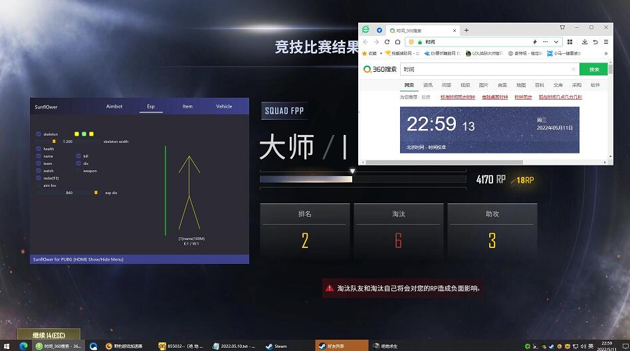
Task: Toggle the team checkbox
Action: coord(39,164)
